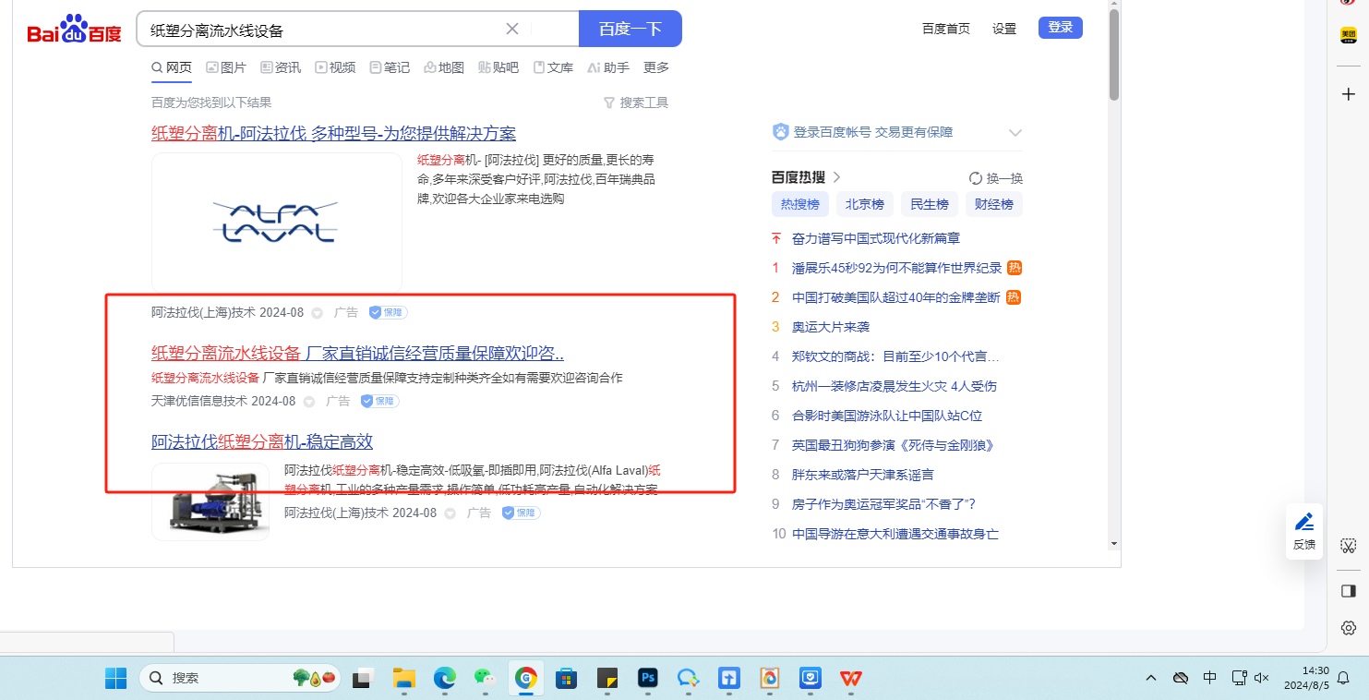Expand hidden system tray icons

click(1150, 678)
